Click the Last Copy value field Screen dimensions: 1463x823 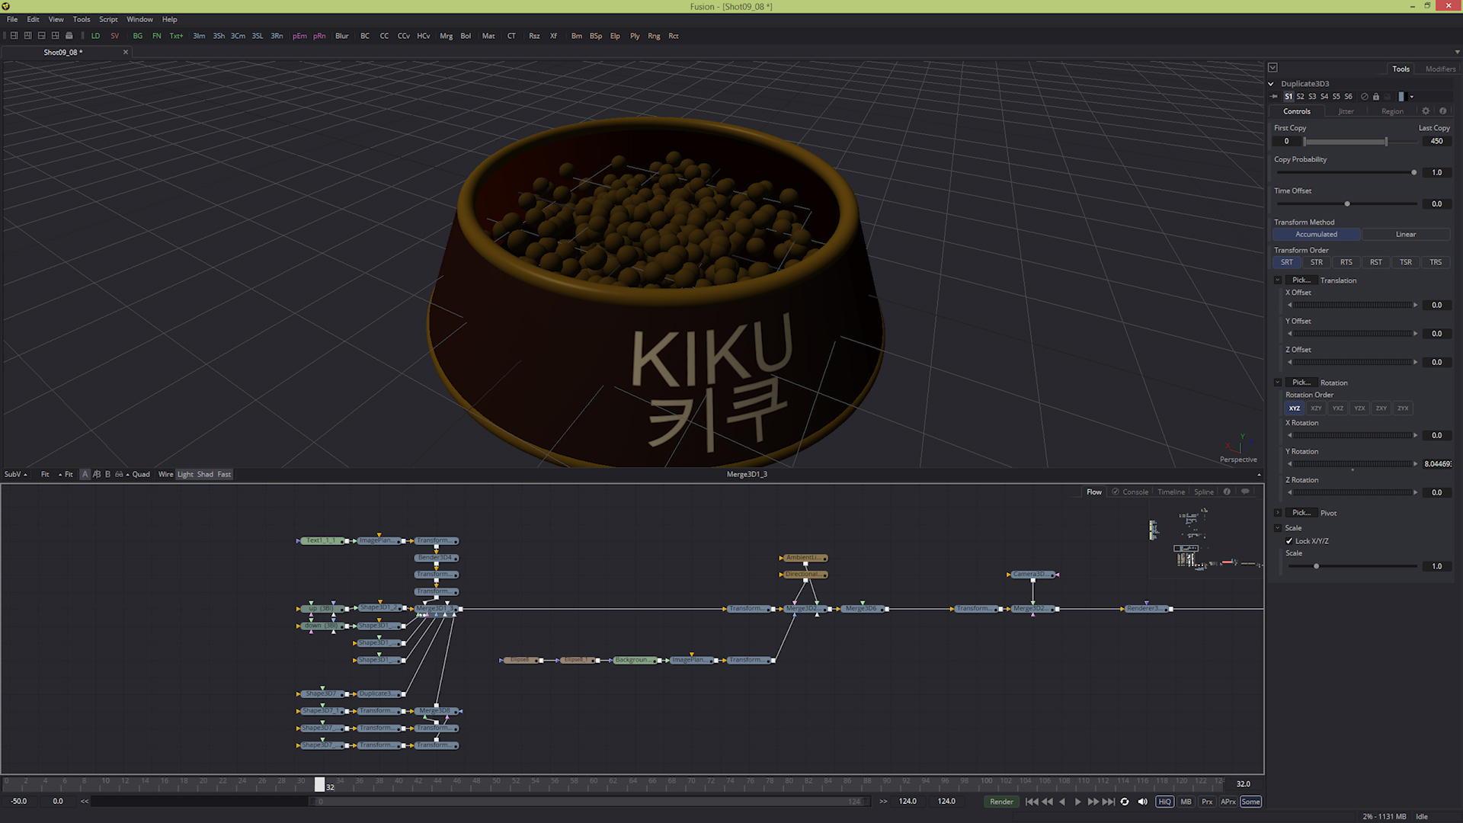1436,142
